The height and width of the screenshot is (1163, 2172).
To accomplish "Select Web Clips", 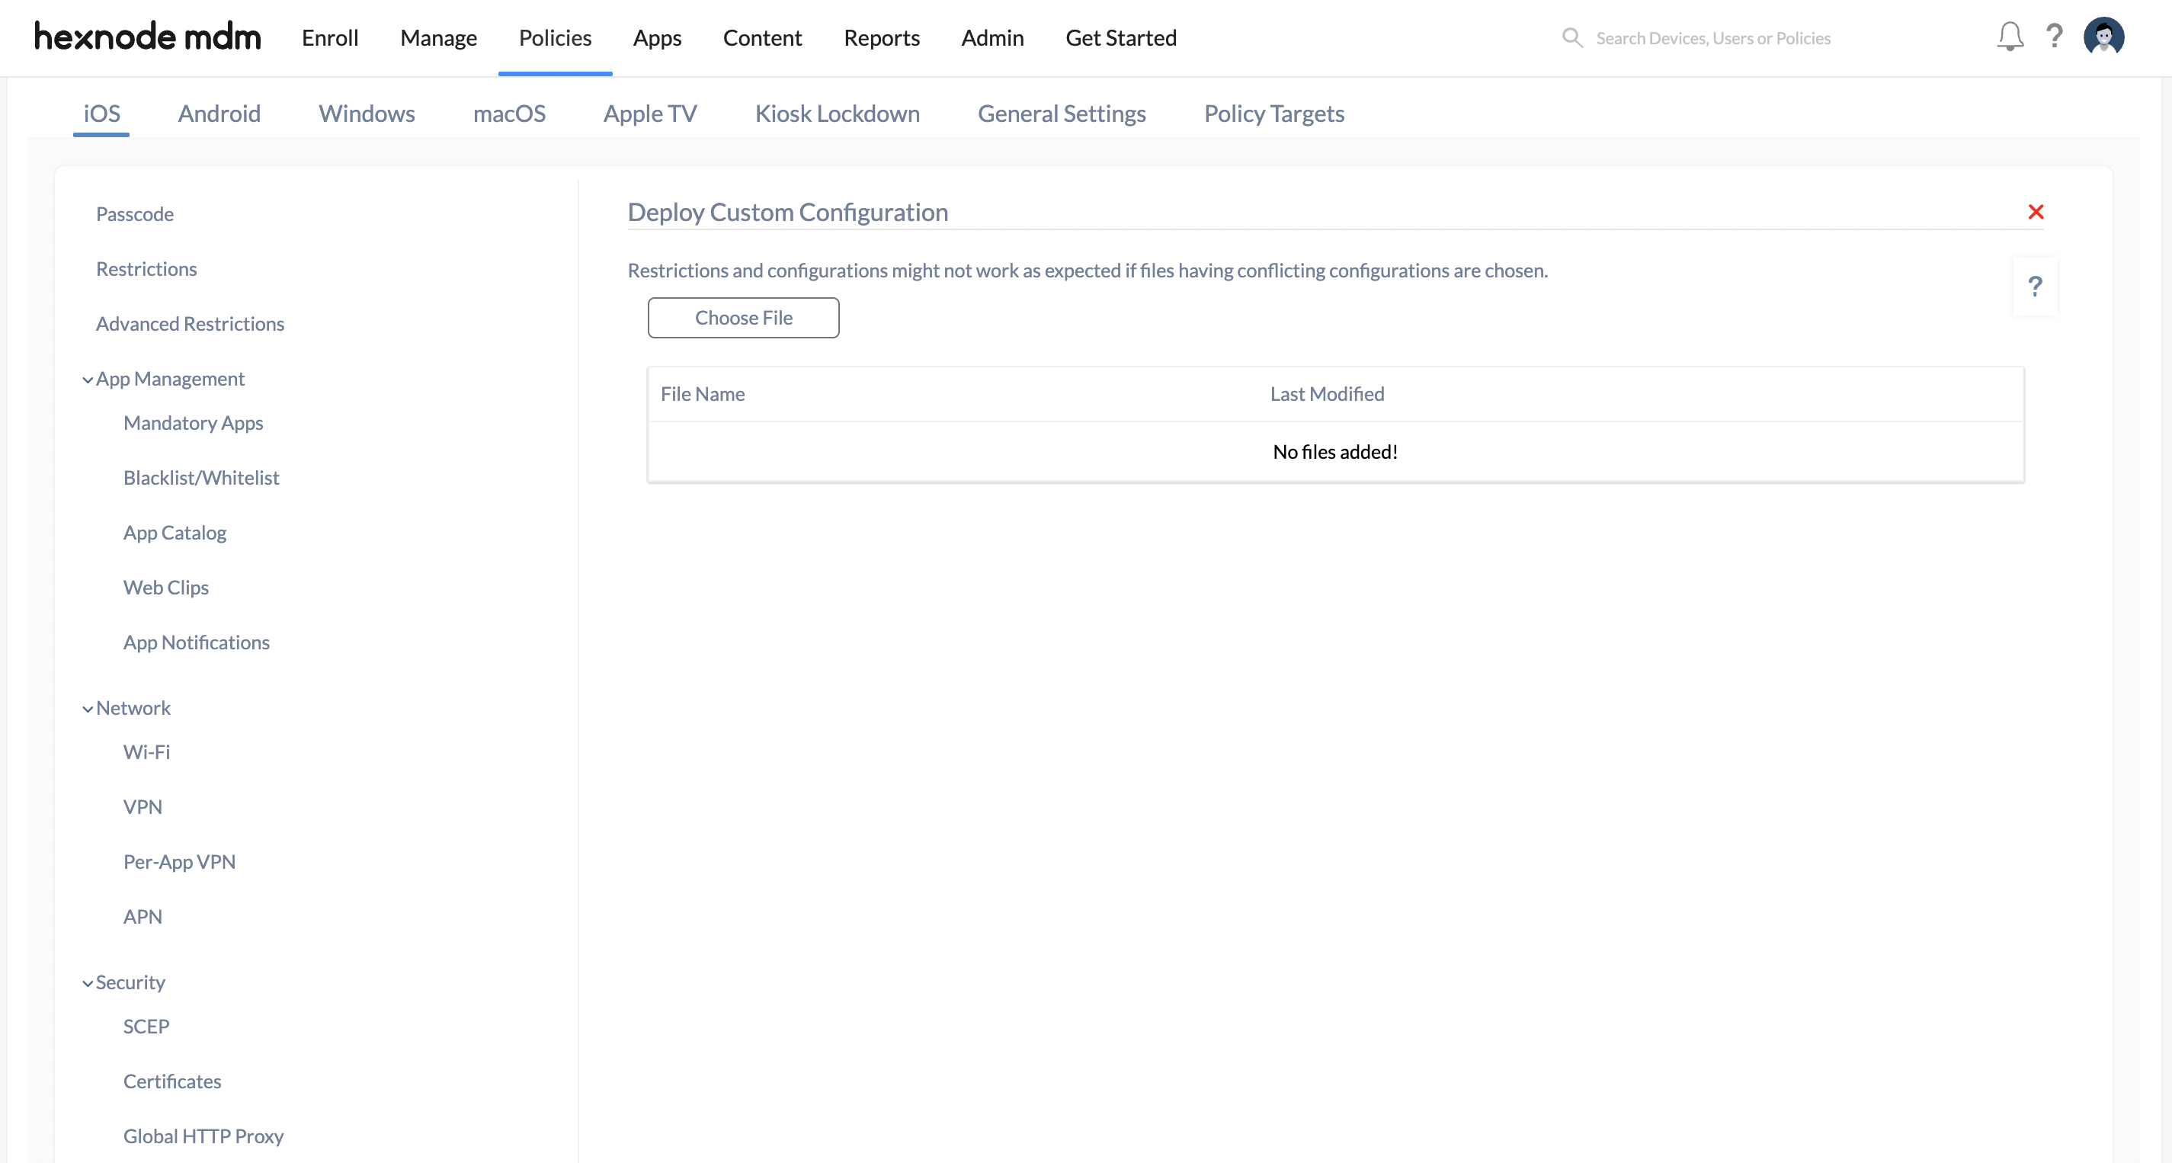I will click(x=166, y=587).
